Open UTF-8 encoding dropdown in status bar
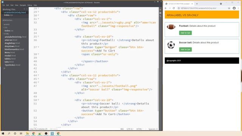 pyautogui.click(x=130, y=129)
